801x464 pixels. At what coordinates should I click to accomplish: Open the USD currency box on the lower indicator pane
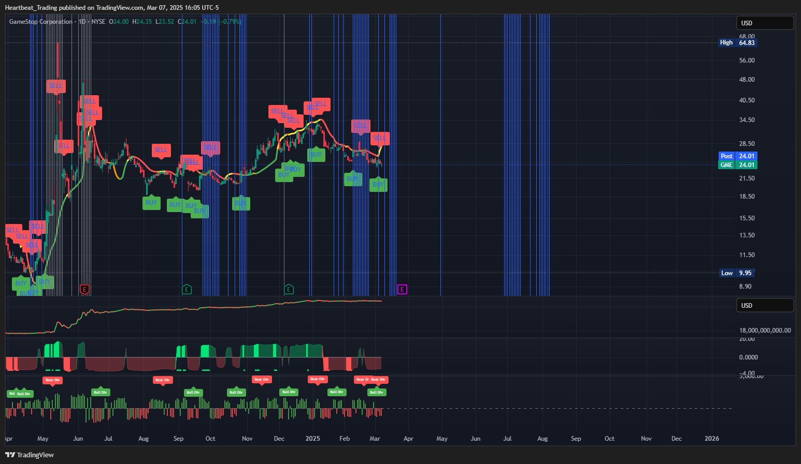[765, 305]
